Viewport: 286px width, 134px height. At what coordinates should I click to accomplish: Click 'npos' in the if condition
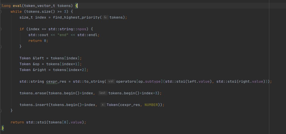click(x=82, y=29)
